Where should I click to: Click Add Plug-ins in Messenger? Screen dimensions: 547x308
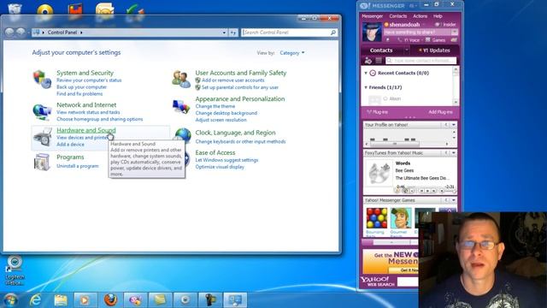point(440,112)
